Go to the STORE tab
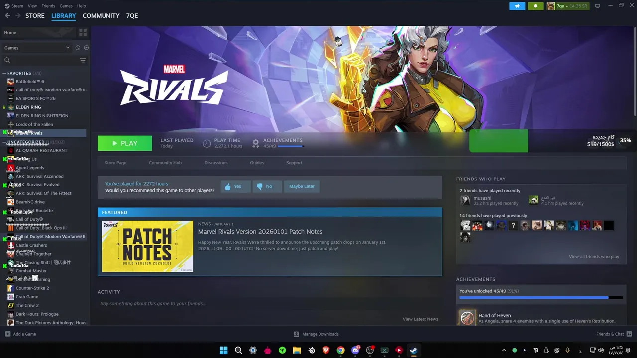This screenshot has height=358, width=637. (x=35, y=16)
